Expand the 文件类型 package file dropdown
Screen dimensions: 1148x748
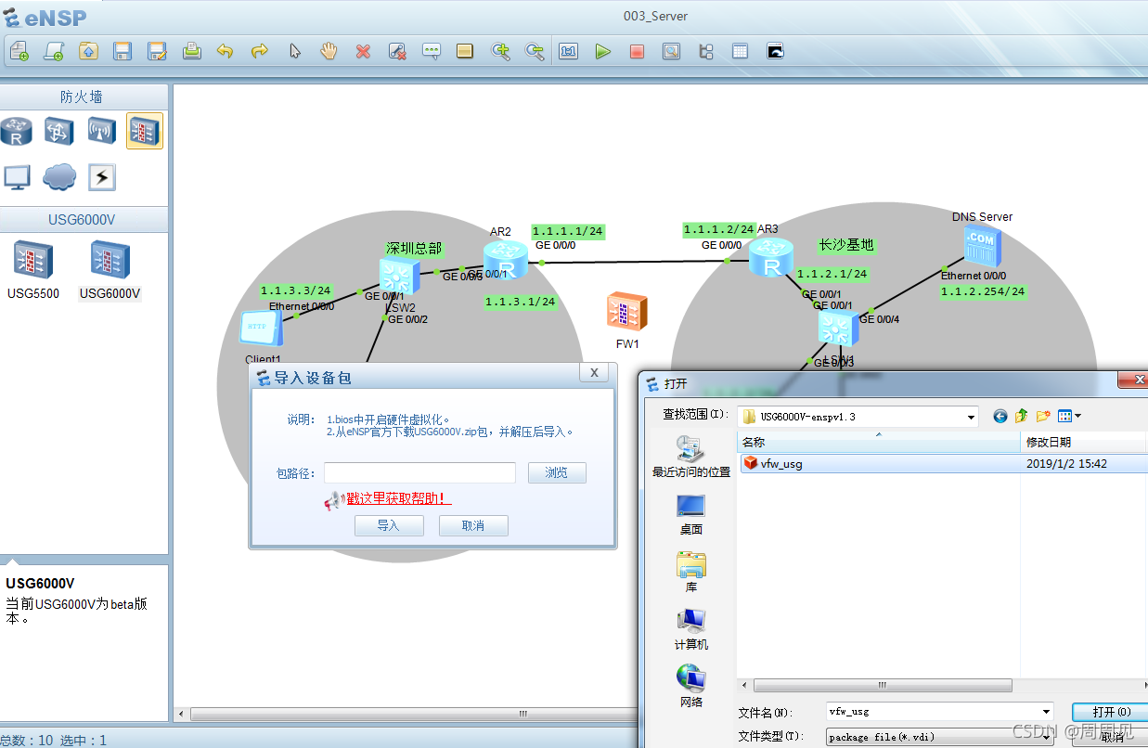(1046, 737)
